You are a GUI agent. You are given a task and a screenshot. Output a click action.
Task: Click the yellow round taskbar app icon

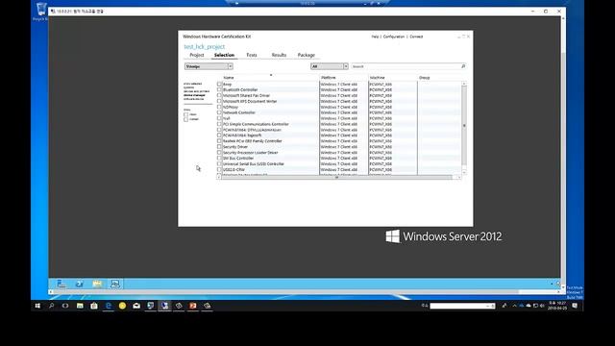122,306
